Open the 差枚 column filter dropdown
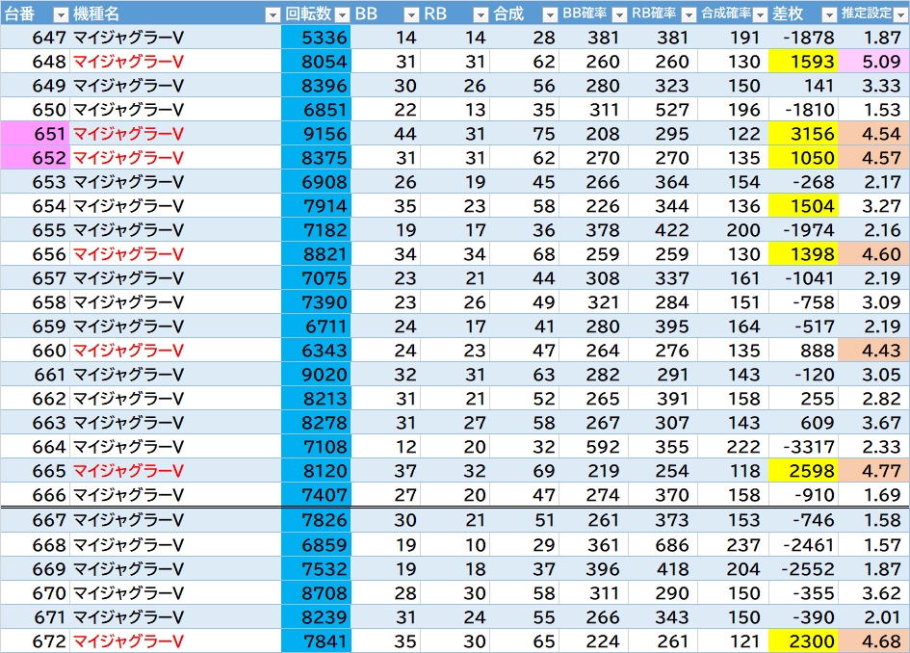The image size is (910, 653). (829, 14)
